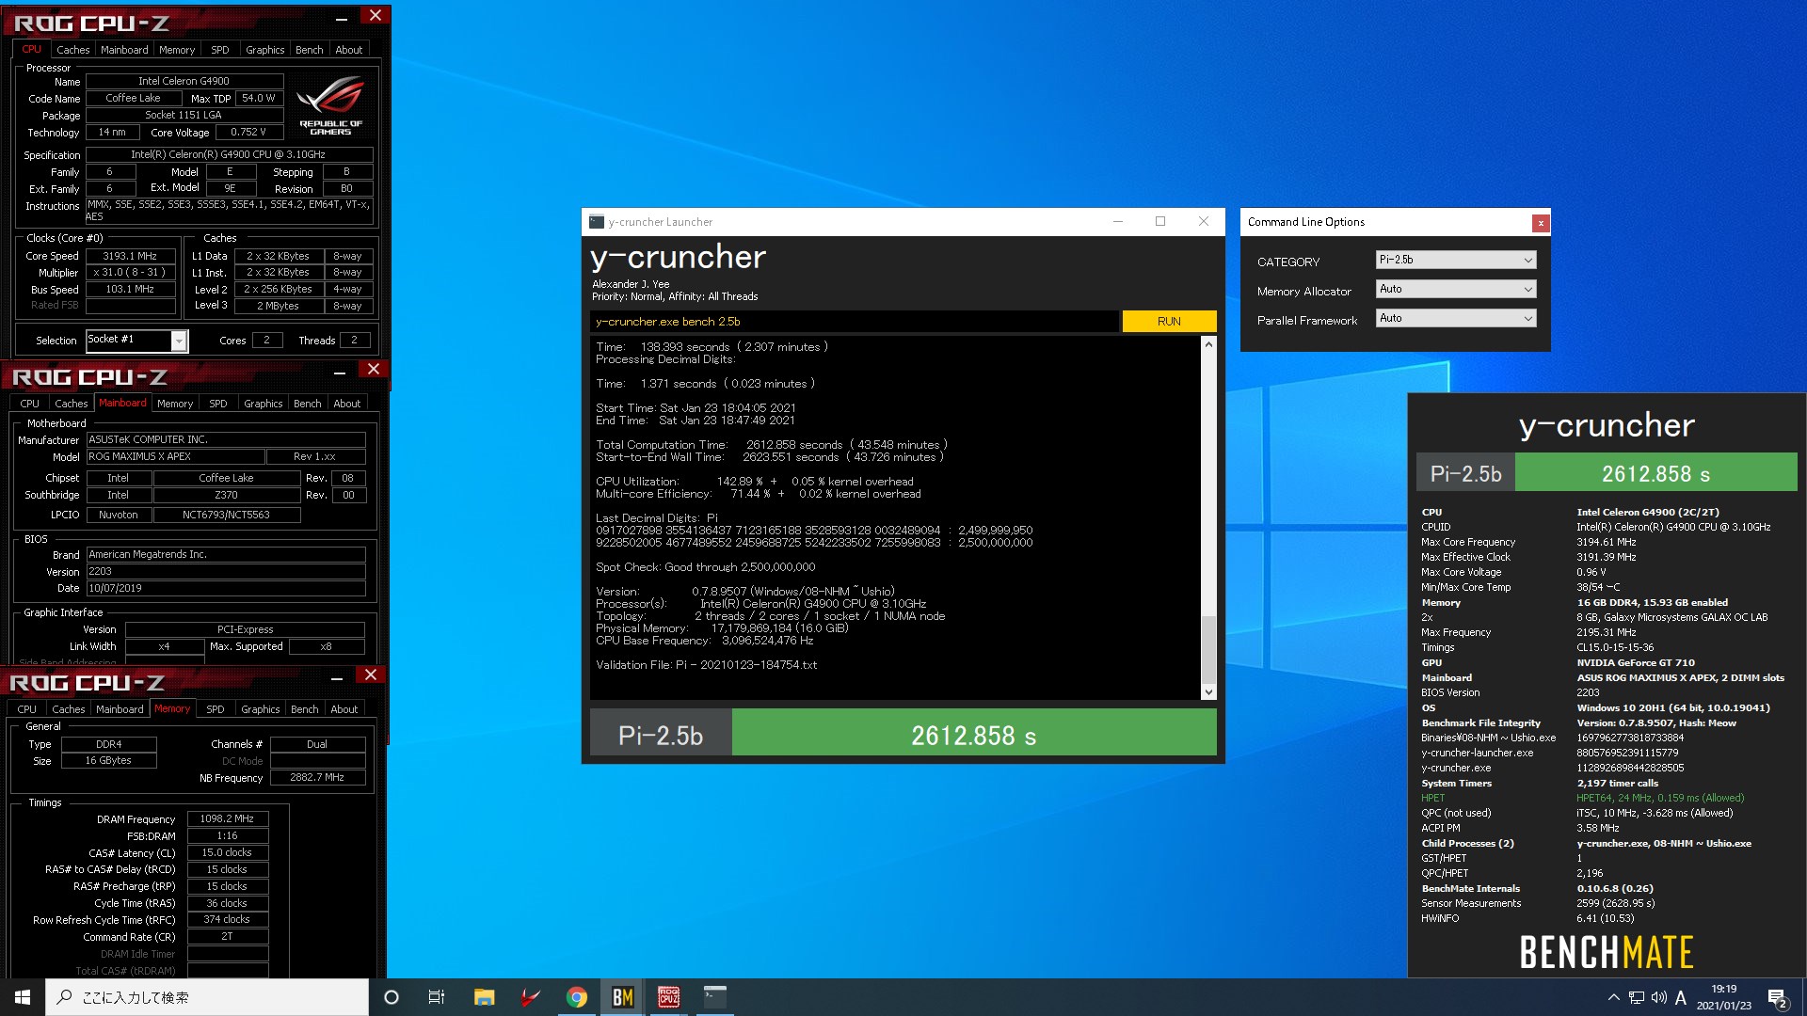Click Validation File name in output
The image size is (1807, 1016).
coord(746,665)
